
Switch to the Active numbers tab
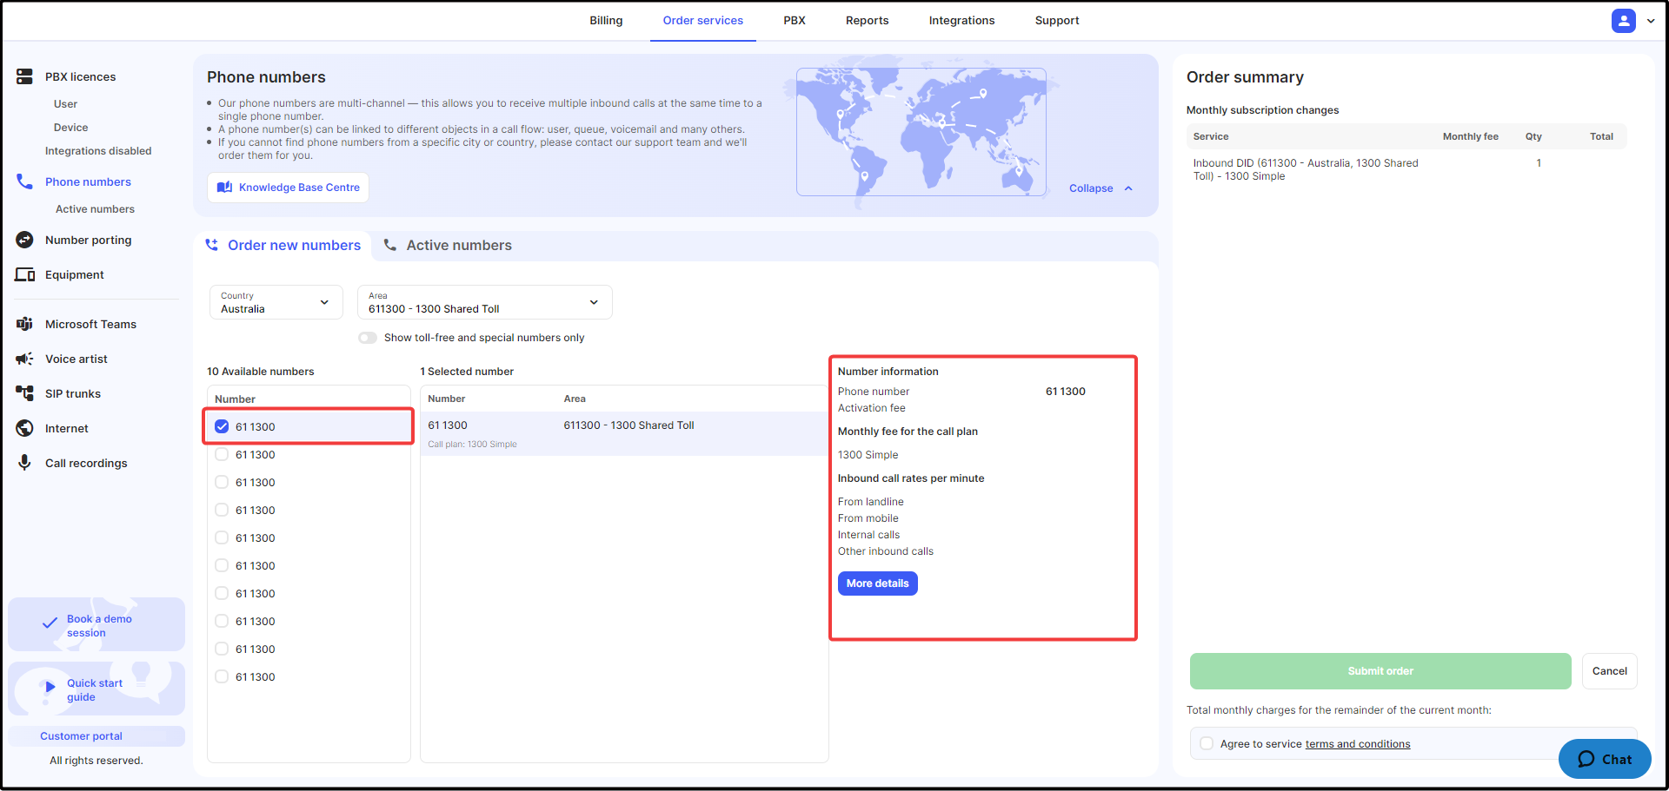(458, 246)
